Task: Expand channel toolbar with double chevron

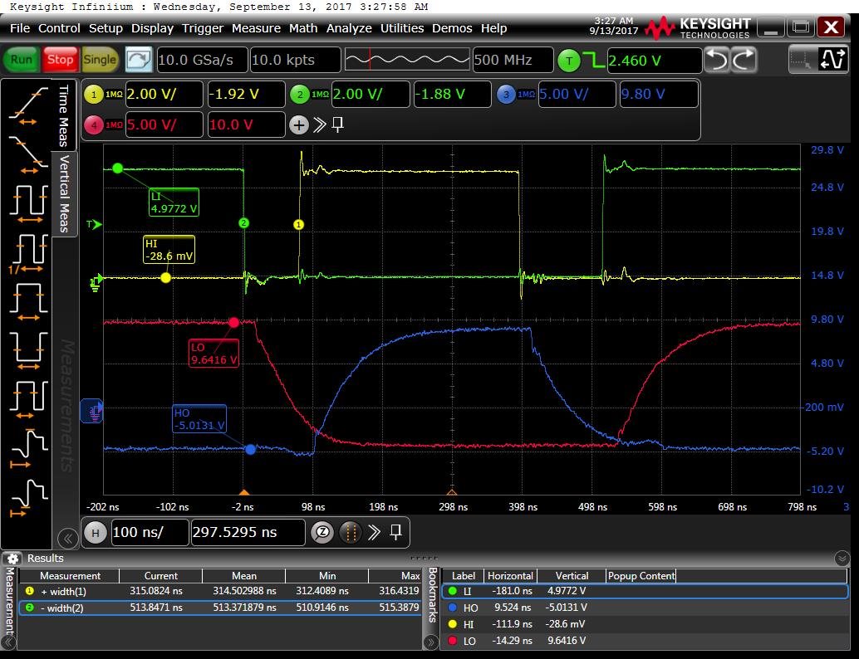Action: click(x=319, y=125)
